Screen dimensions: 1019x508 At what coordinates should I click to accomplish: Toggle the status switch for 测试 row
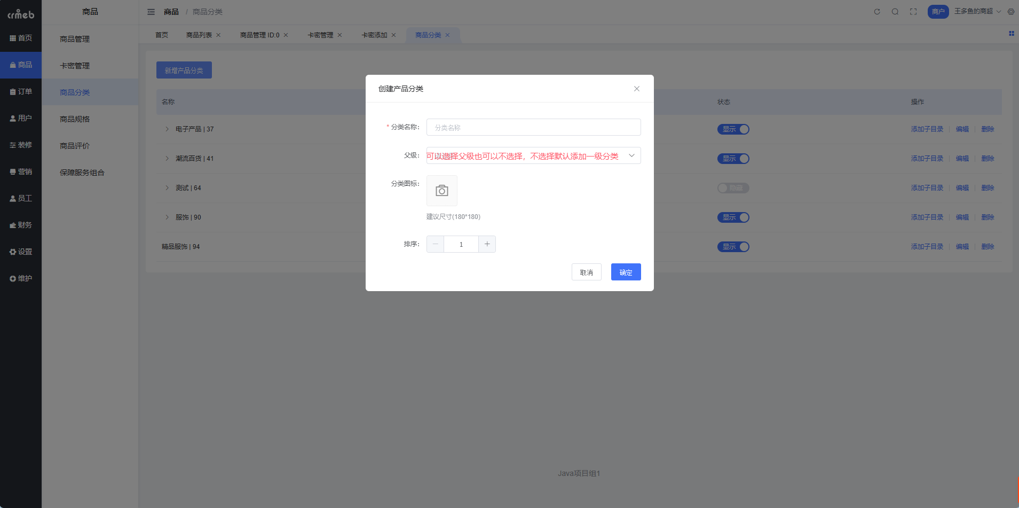[x=733, y=188]
